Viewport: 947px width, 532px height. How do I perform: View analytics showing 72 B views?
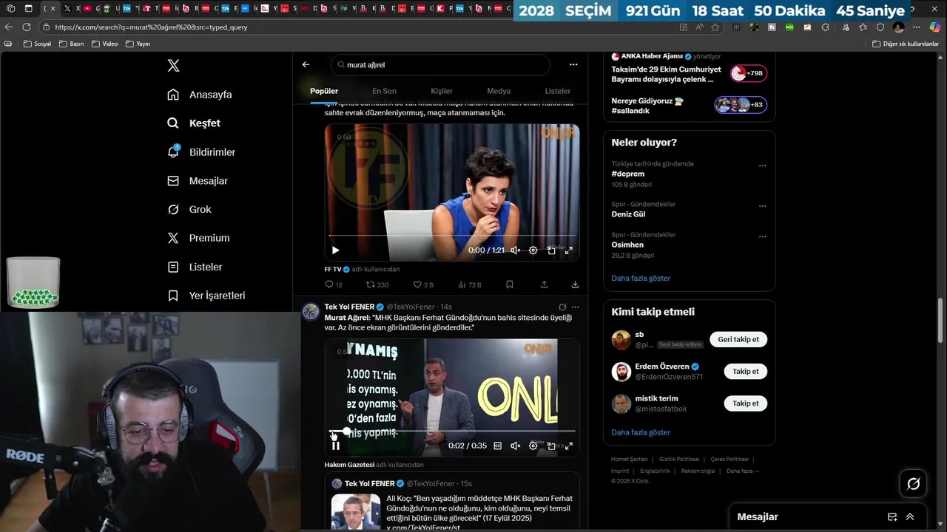[470, 284]
